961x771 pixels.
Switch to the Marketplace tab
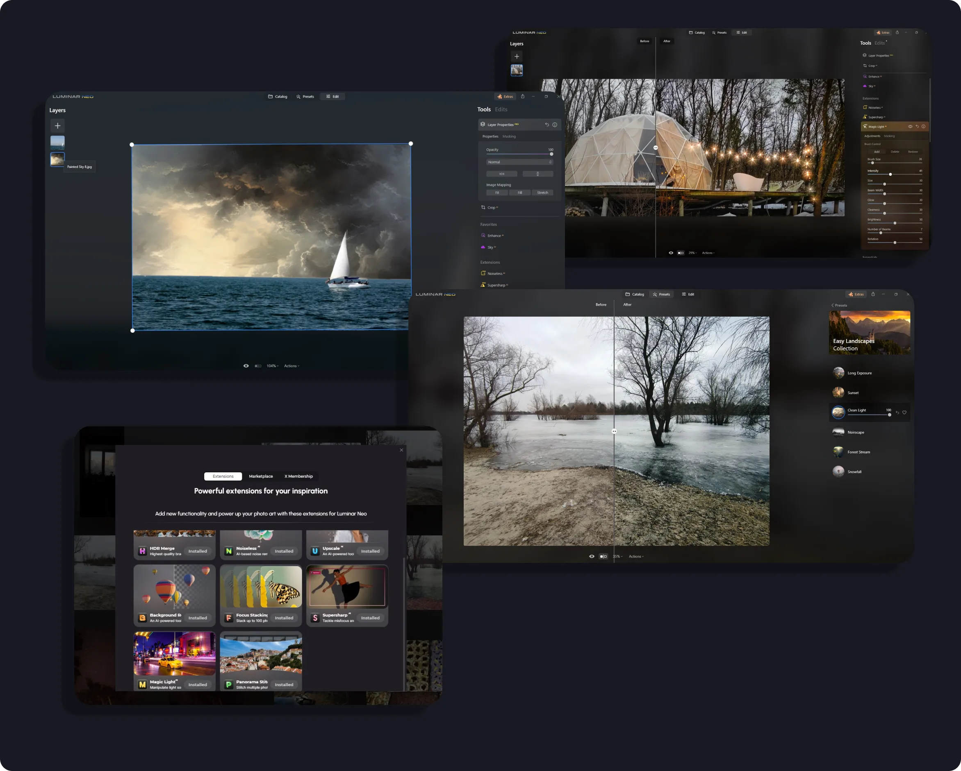[261, 476]
